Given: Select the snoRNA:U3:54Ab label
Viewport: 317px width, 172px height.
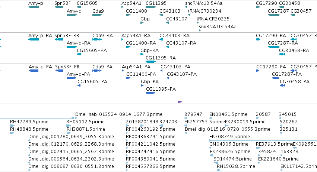Looking at the screenshot, I should (218, 27).
